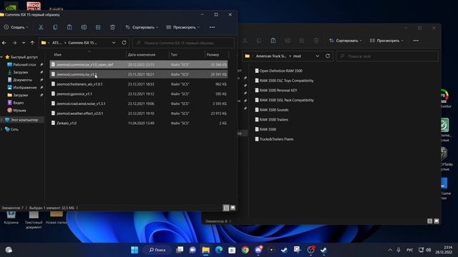This screenshot has height=257, width=458.
Task: Refresh the Cummins ISX 15 folder view
Action: 124,43
